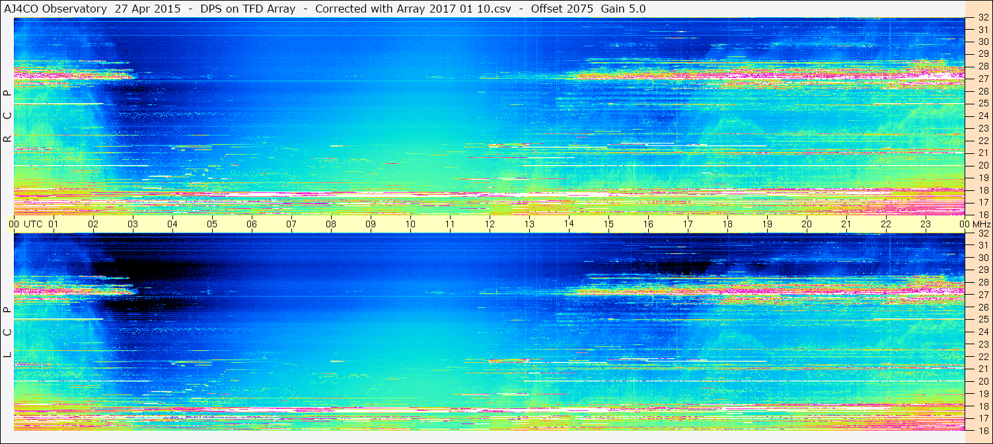The width and height of the screenshot is (993, 444).
Task: Select hour 05 on the UTC axis
Action: click(212, 224)
